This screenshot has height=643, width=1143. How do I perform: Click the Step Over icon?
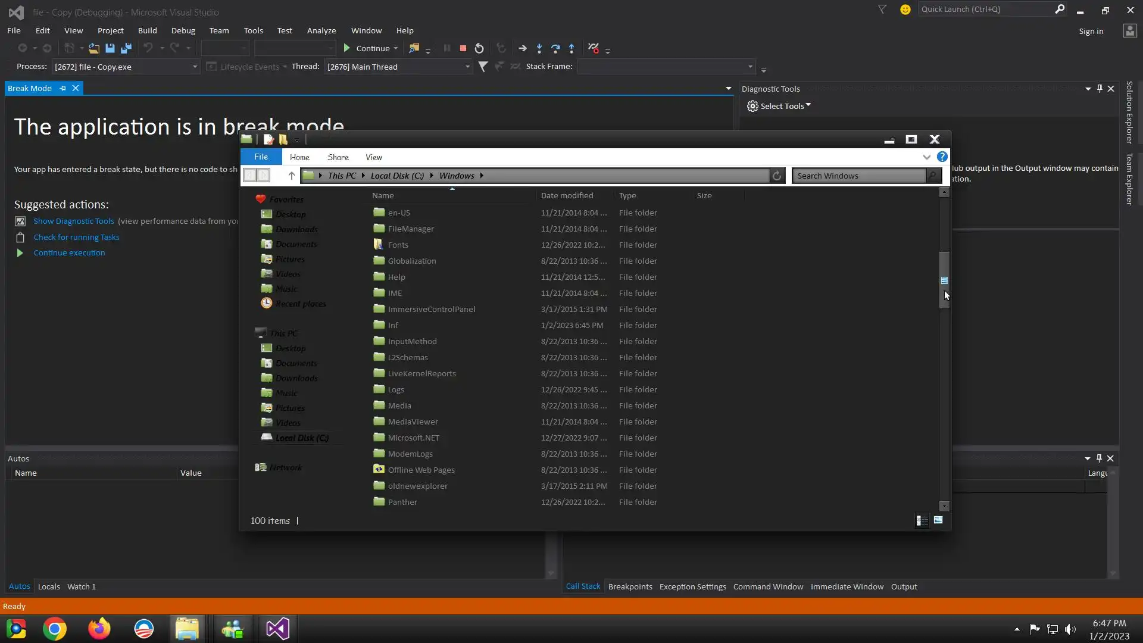pyautogui.click(x=555, y=49)
